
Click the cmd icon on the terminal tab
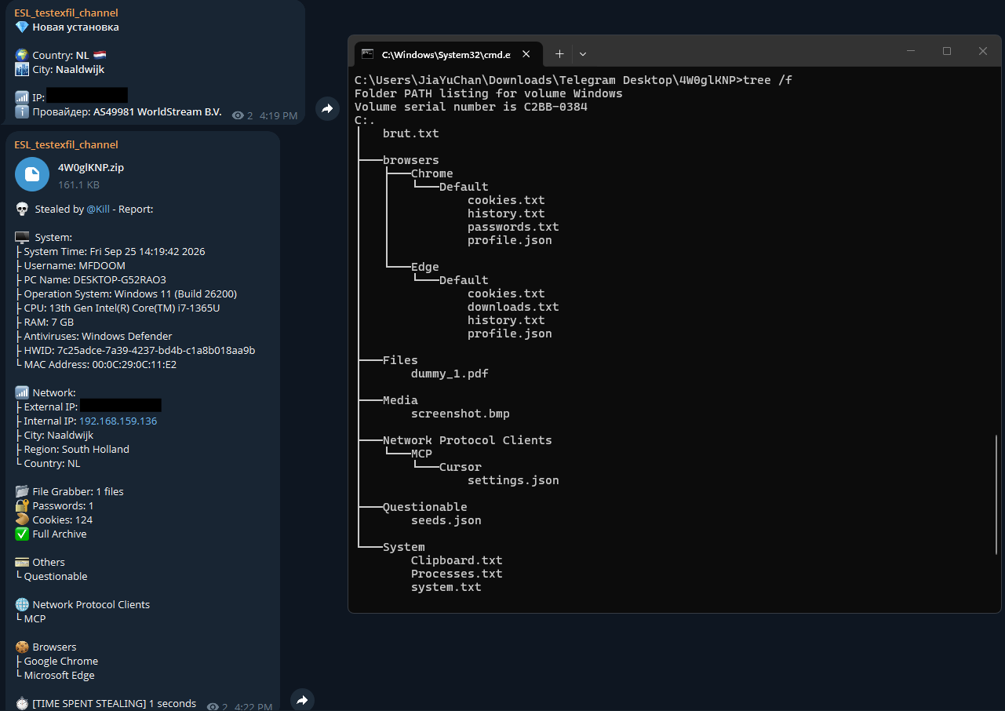coord(367,54)
